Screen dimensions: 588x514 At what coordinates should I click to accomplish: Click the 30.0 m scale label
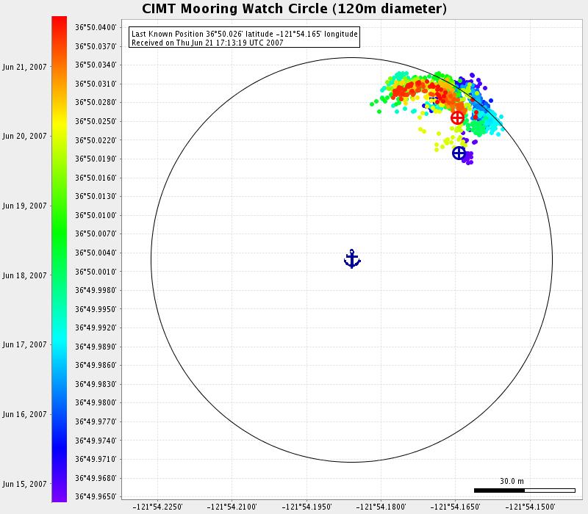point(512,481)
